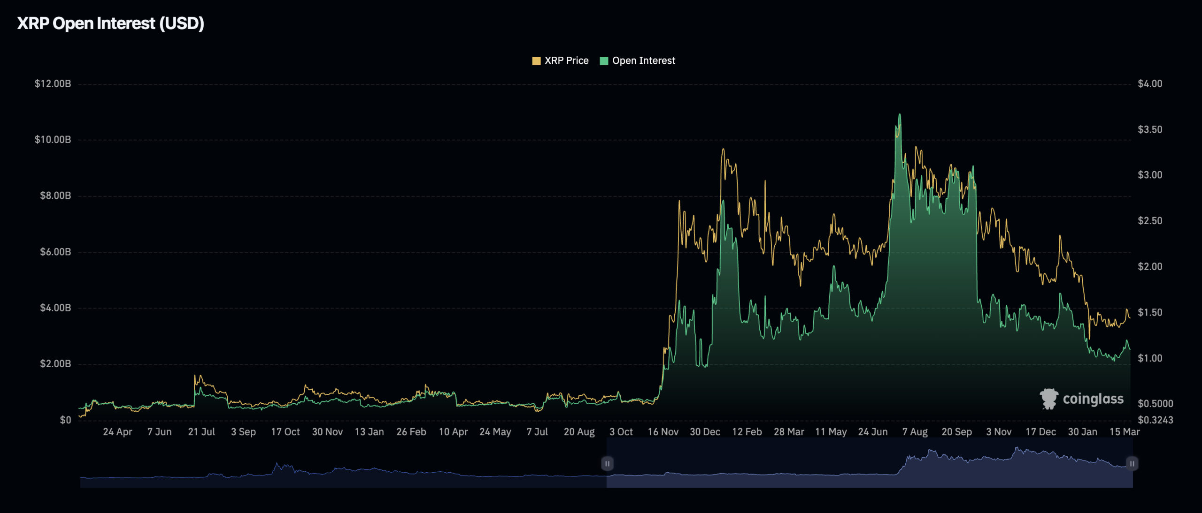The width and height of the screenshot is (1202, 513).
Task: Click the coinglass watermark text
Action: (x=1093, y=399)
